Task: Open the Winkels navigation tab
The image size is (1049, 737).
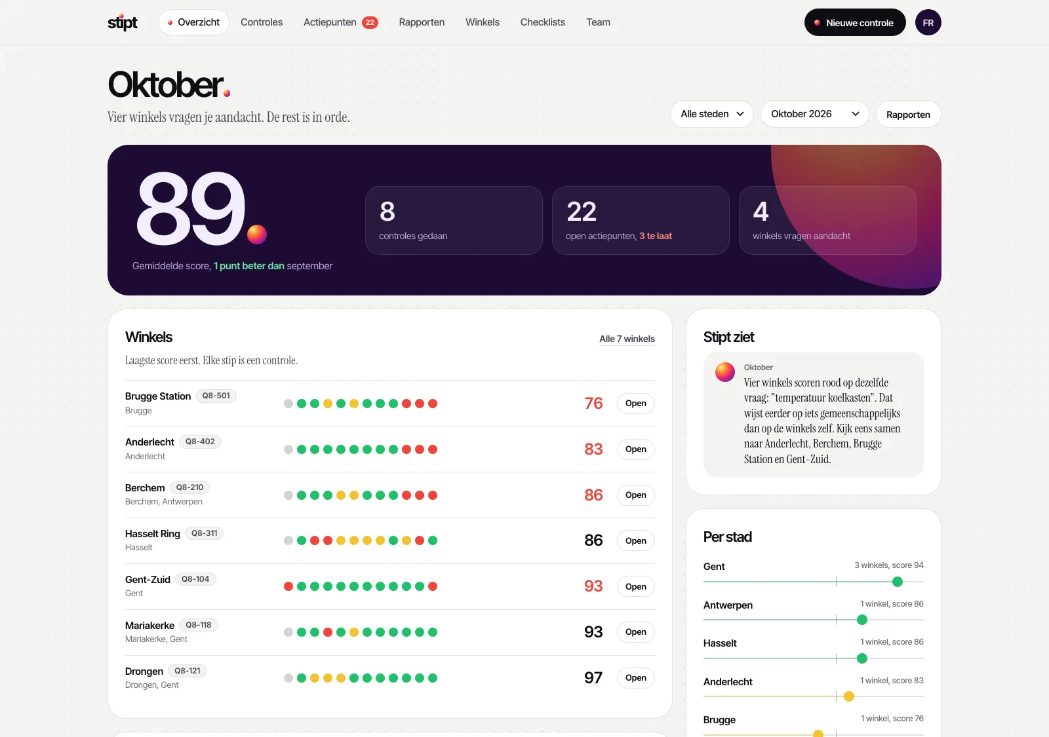Action: click(x=483, y=22)
